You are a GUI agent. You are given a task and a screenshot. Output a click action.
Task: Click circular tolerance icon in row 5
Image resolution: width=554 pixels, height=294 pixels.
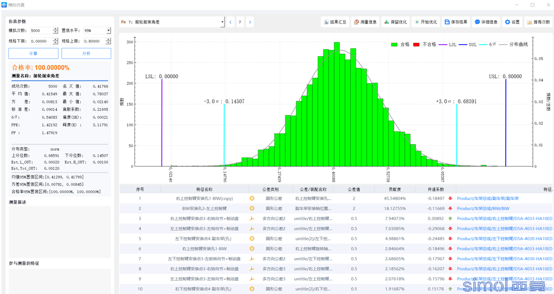tap(252, 239)
